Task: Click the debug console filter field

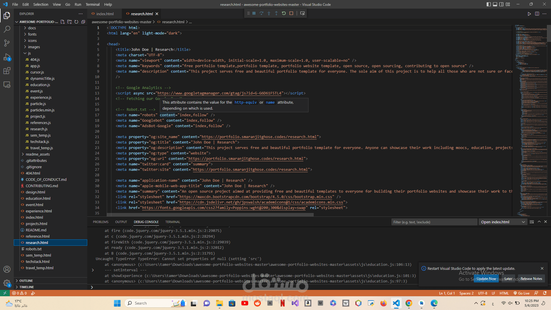Action: tap(434, 222)
